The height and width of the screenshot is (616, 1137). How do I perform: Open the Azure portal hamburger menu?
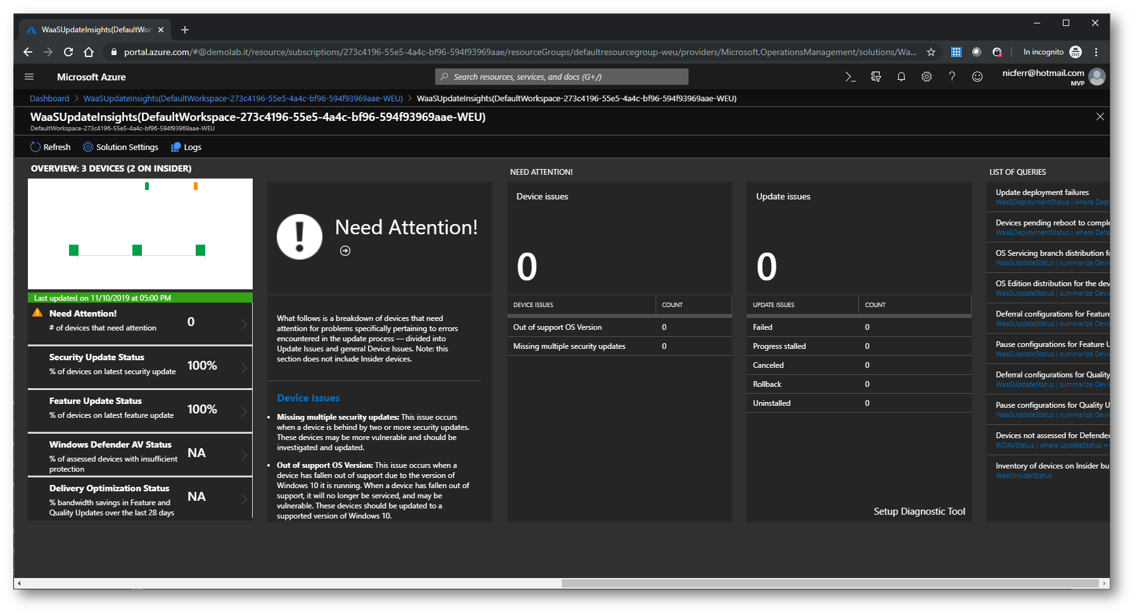click(x=29, y=77)
